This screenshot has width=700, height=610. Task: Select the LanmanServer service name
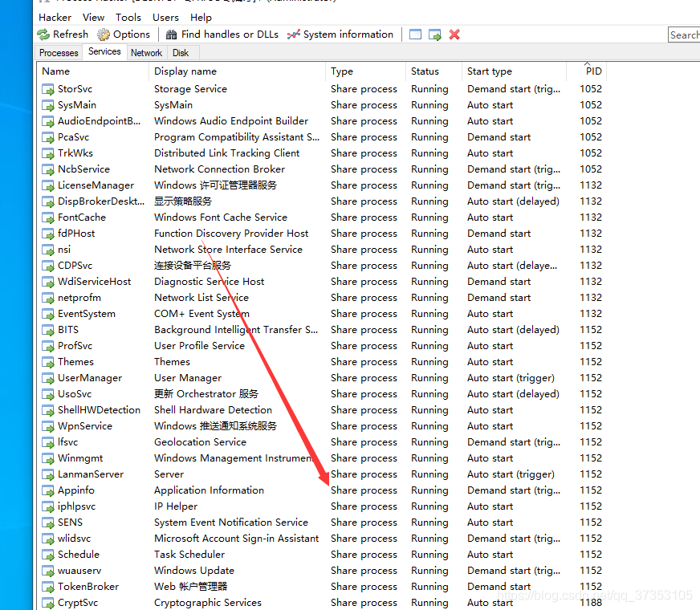[x=91, y=474]
